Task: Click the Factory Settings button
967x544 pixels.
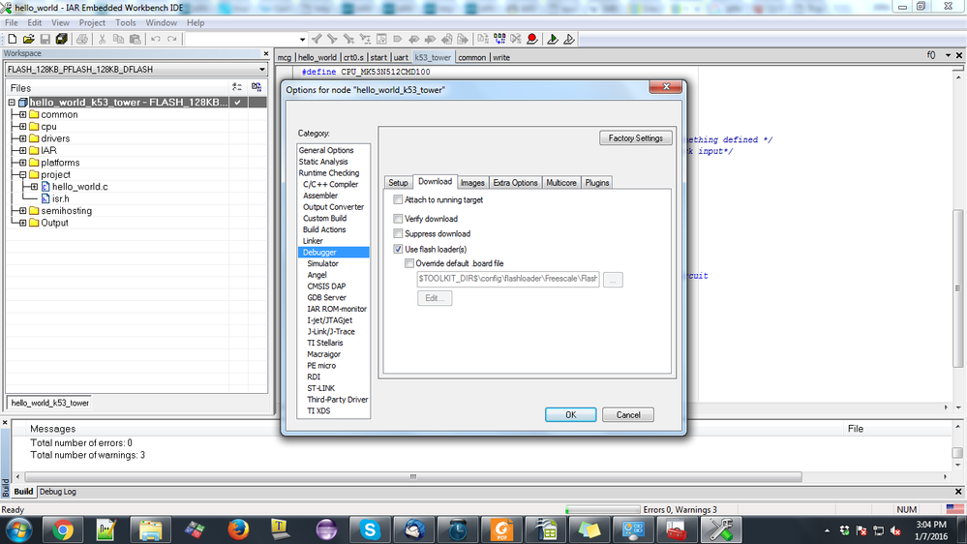Action: pos(635,138)
